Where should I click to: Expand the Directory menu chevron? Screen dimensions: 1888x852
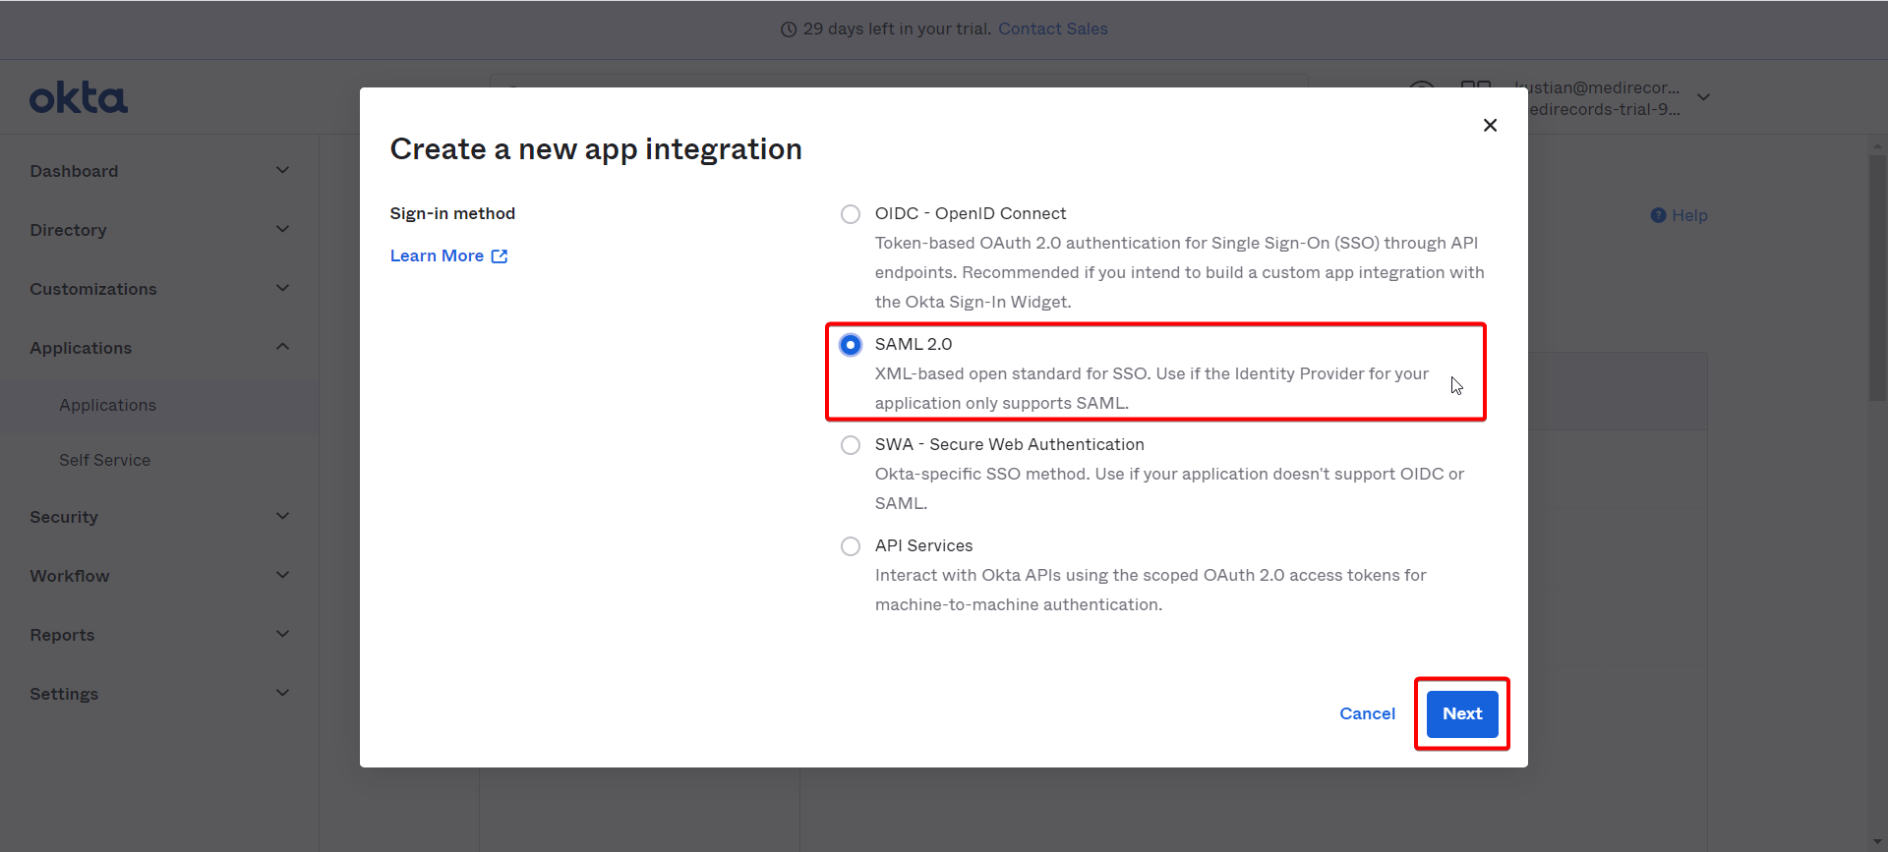click(x=283, y=229)
